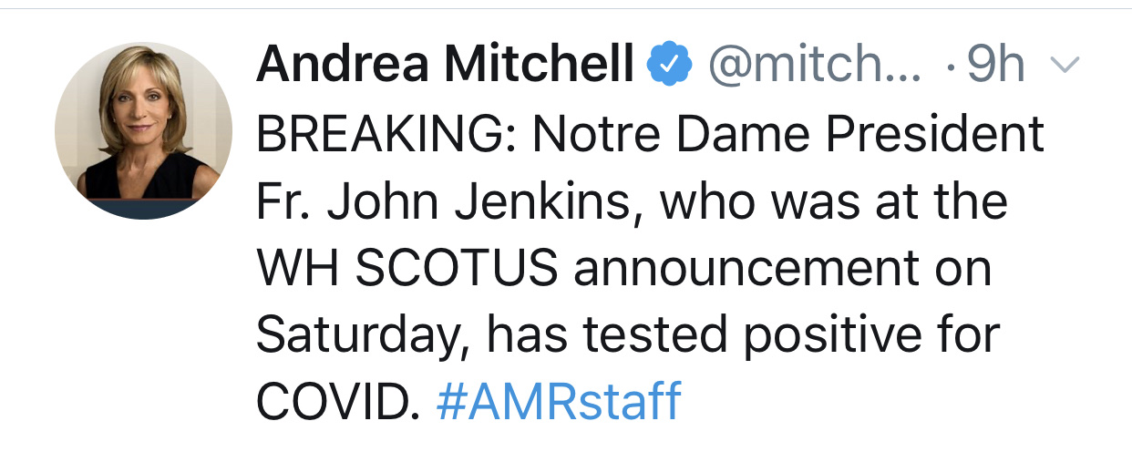Screen dimensions: 1132x452
Task: Open the #AMRstaff hashtag
Action: (x=558, y=401)
